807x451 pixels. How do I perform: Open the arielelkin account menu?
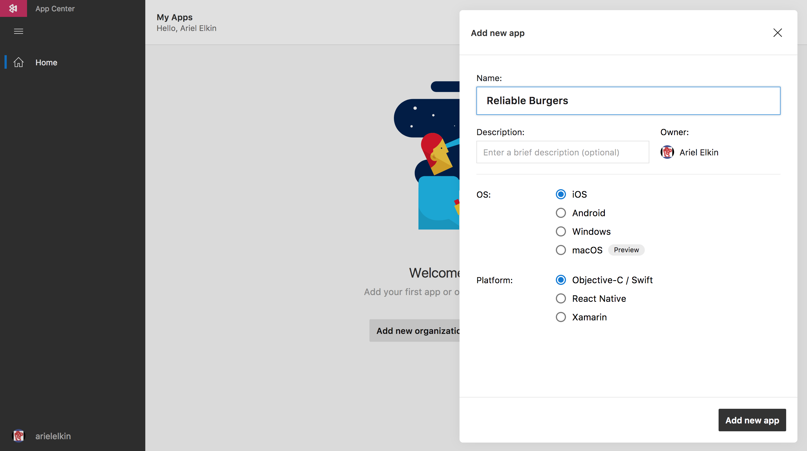click(53, 436)
